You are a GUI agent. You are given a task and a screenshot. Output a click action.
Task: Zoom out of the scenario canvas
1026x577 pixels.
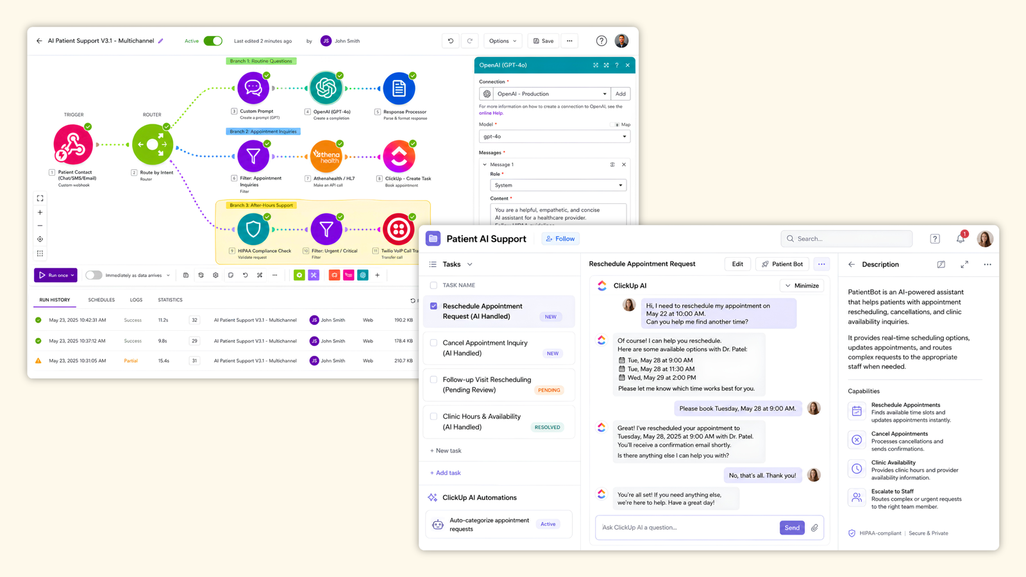pos(40,226)
